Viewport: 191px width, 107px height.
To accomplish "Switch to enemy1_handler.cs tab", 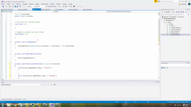I will (x=23, y=10).
